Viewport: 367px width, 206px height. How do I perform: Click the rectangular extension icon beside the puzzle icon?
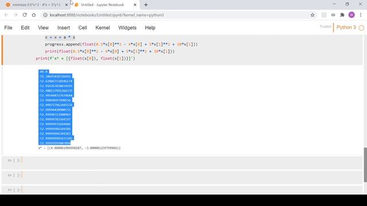(x=333, y=15)
